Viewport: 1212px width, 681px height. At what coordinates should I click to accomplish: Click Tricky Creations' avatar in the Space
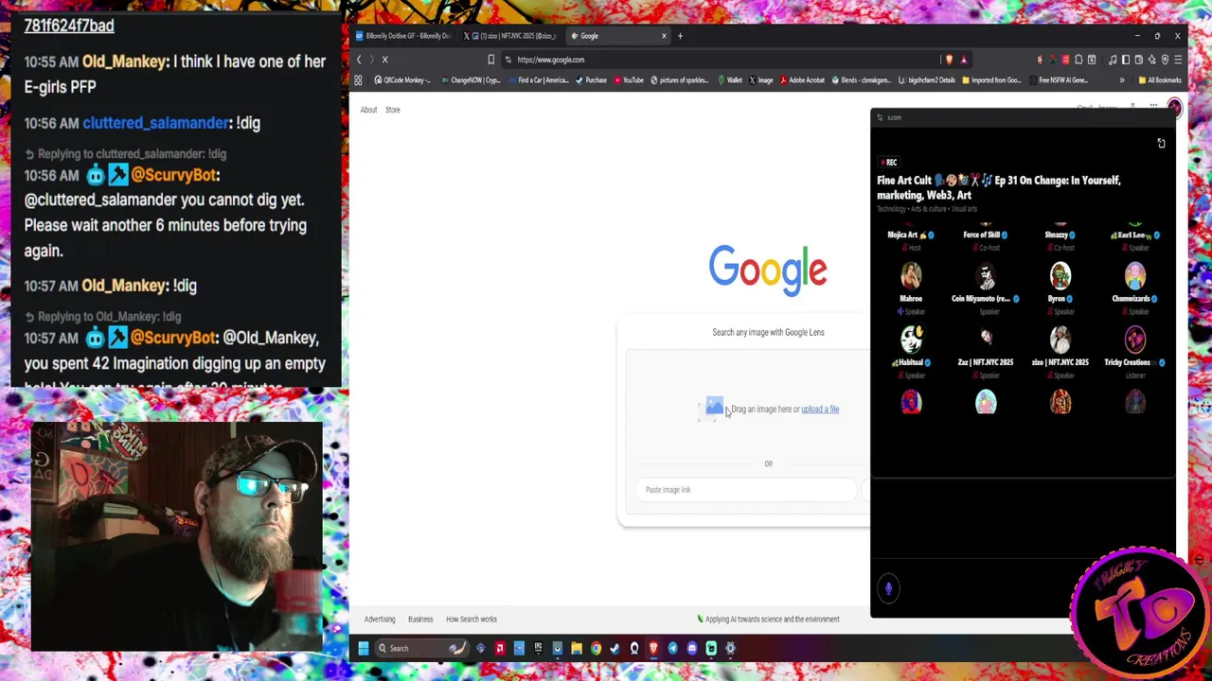coord(1135,339)
